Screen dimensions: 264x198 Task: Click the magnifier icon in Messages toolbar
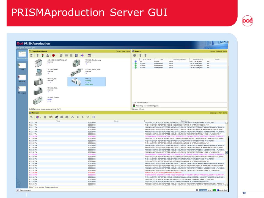click(x=31, y=117)
